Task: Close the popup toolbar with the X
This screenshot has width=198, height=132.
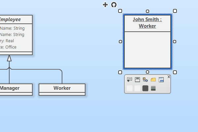Action: 169,77
